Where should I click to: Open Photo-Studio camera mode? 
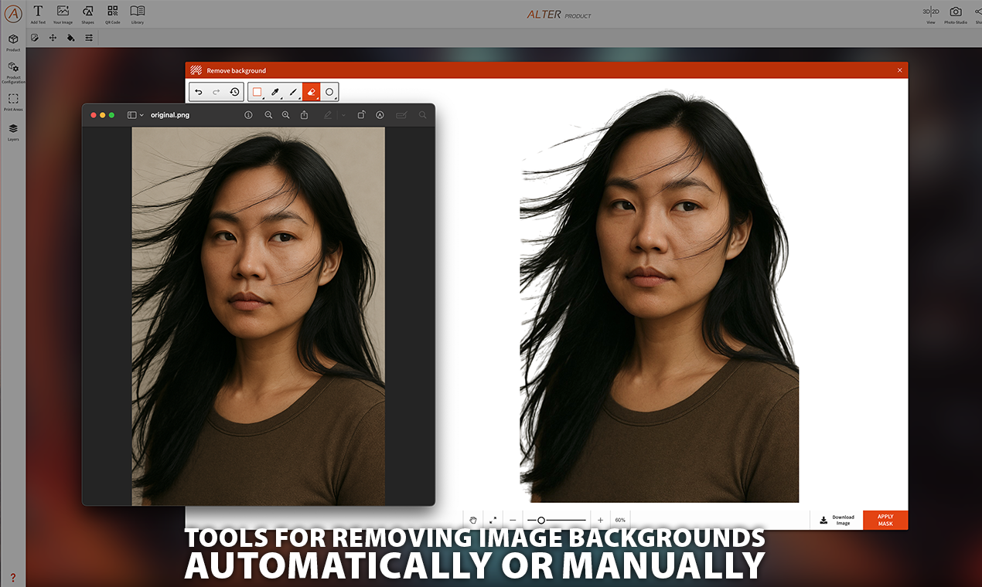[x=956, y=14]
